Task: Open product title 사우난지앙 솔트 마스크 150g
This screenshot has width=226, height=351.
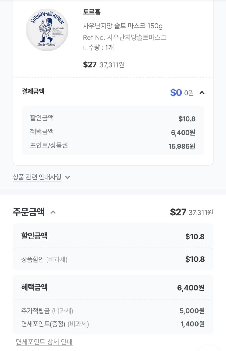Action: click(x=123, y=26)
